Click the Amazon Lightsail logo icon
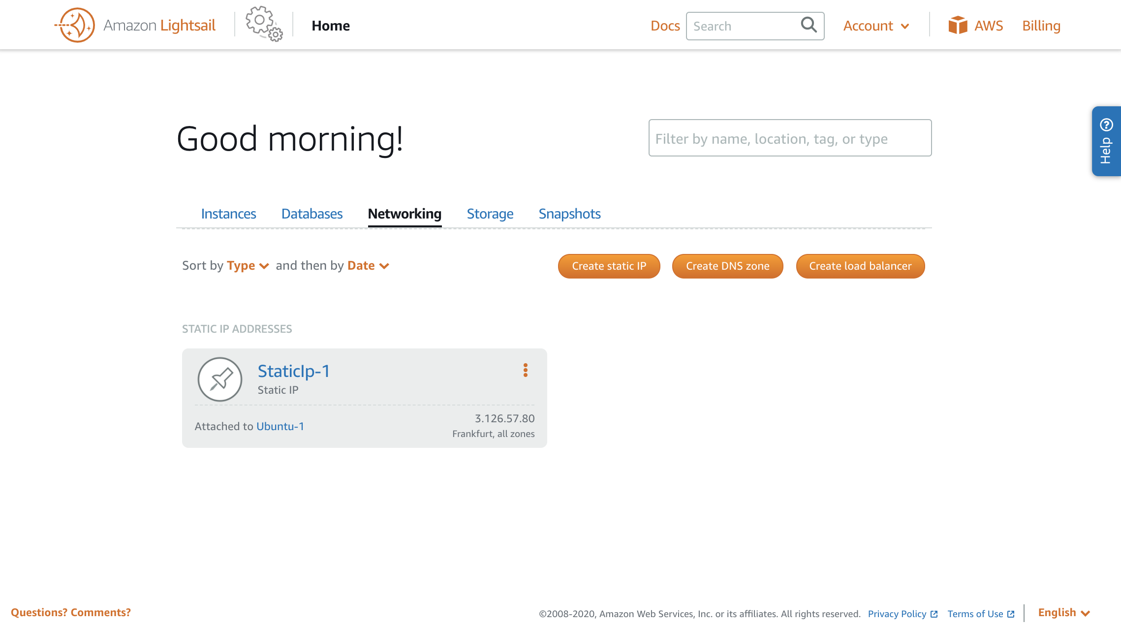 [x=75, y=25]
